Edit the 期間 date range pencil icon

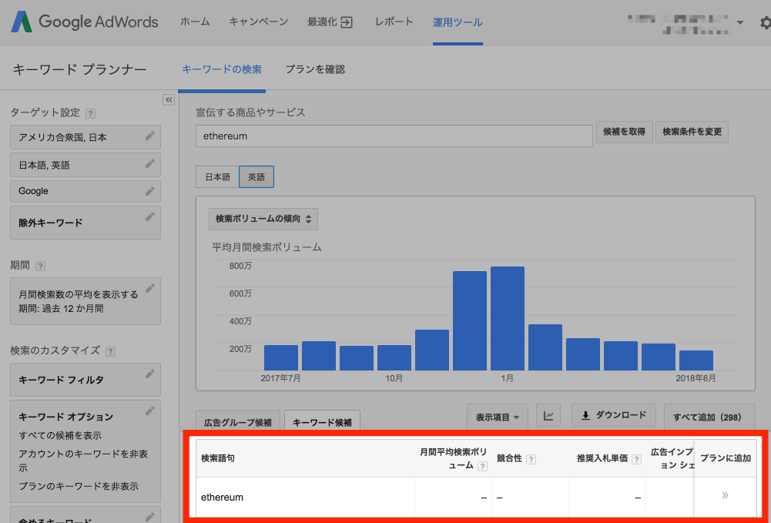[x=150, y=288]
